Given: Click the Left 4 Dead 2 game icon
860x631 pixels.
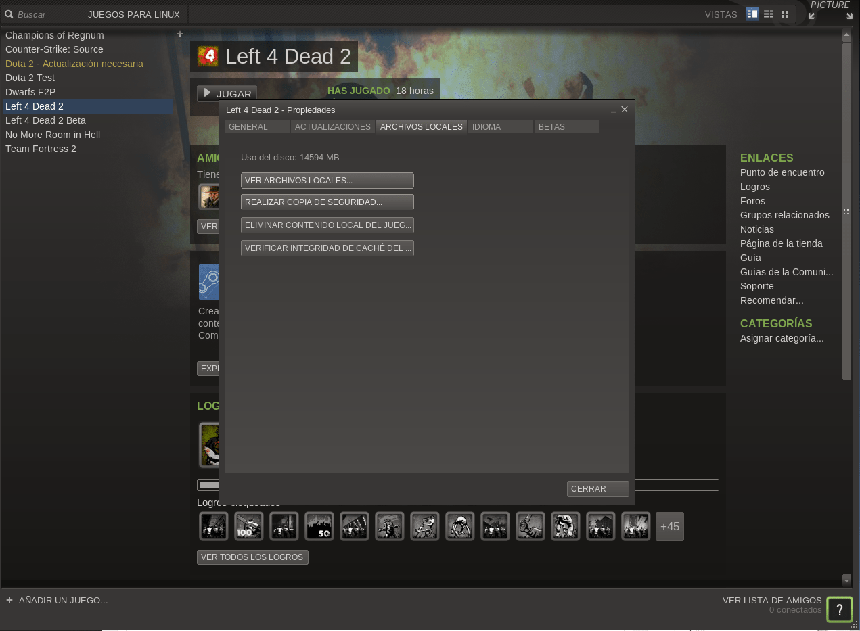Looking at the screenshot, I should [x=208, y=57].
